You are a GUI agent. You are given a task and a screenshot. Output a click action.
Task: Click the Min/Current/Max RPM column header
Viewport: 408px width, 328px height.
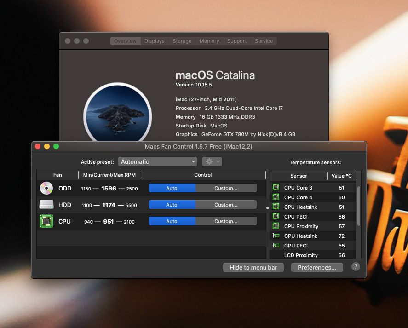pos(109,175)
